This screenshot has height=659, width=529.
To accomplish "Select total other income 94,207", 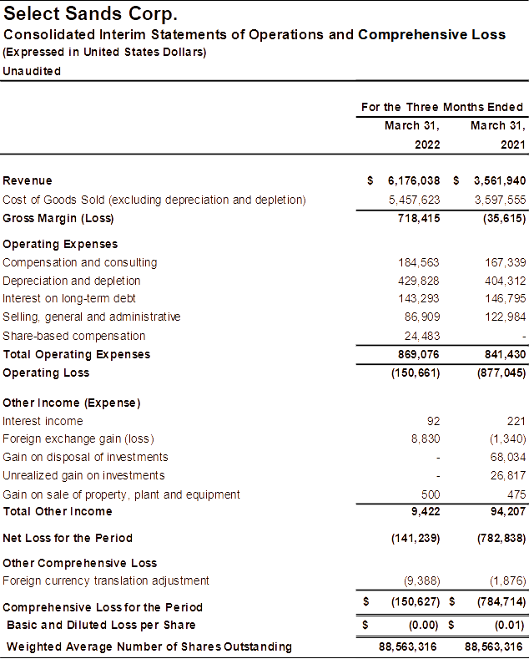I will [508, 511].
